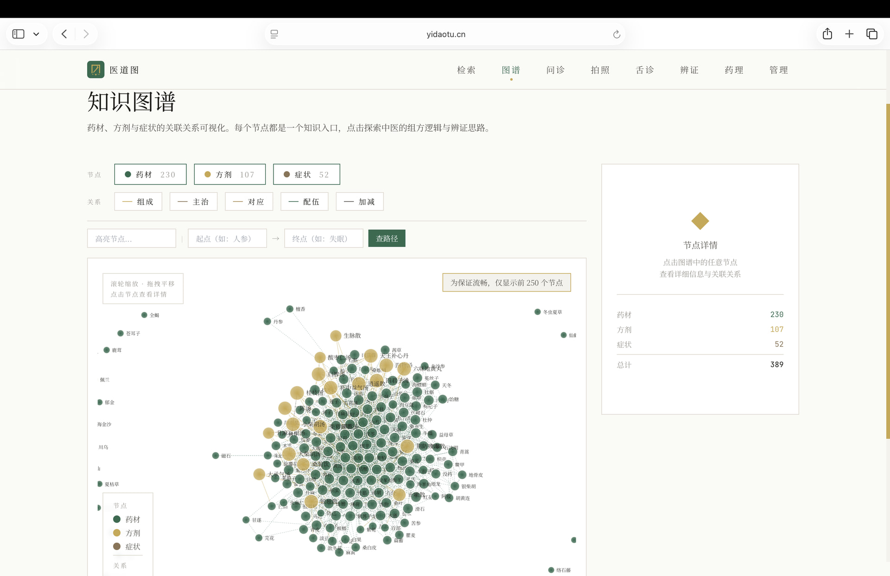Toggle the 配伍 relation filter
The image size is (890, 576).
[305, 202]
